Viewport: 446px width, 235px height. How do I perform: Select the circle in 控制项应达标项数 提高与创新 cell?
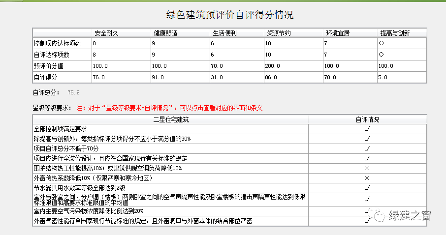pos(381,43)
